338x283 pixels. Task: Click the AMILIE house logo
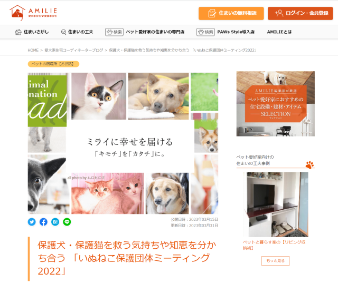(x=33, y=13)
